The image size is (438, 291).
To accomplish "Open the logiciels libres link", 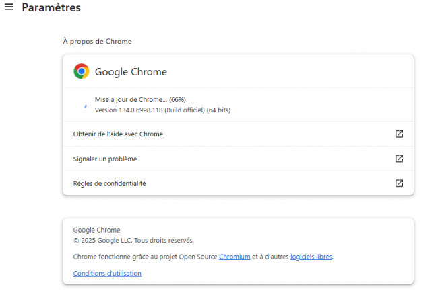I will click(311, 257).
